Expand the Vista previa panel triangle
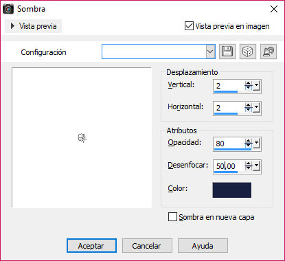 click(x=12, y=26)
